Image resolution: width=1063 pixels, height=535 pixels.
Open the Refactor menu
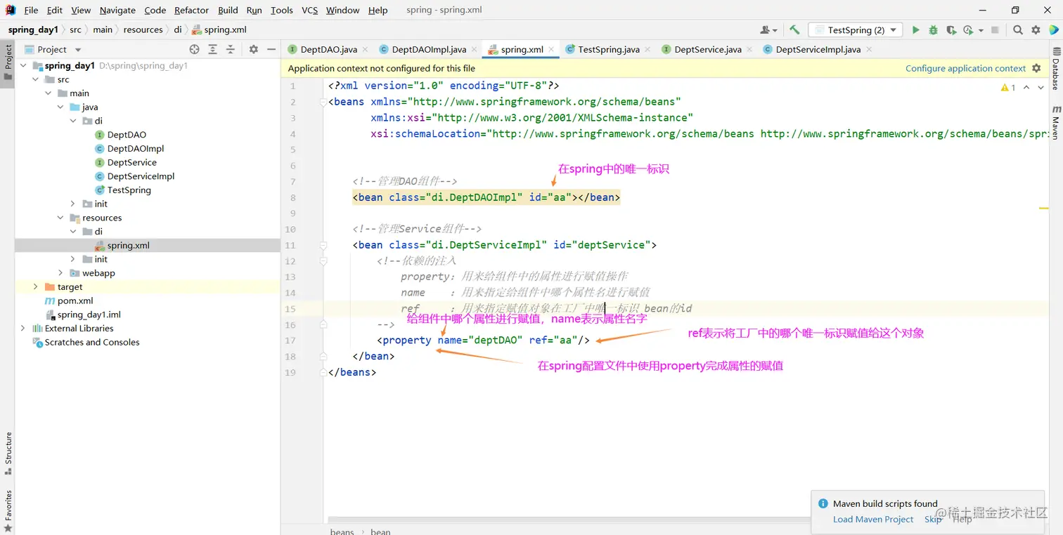[x=192, y=10]
